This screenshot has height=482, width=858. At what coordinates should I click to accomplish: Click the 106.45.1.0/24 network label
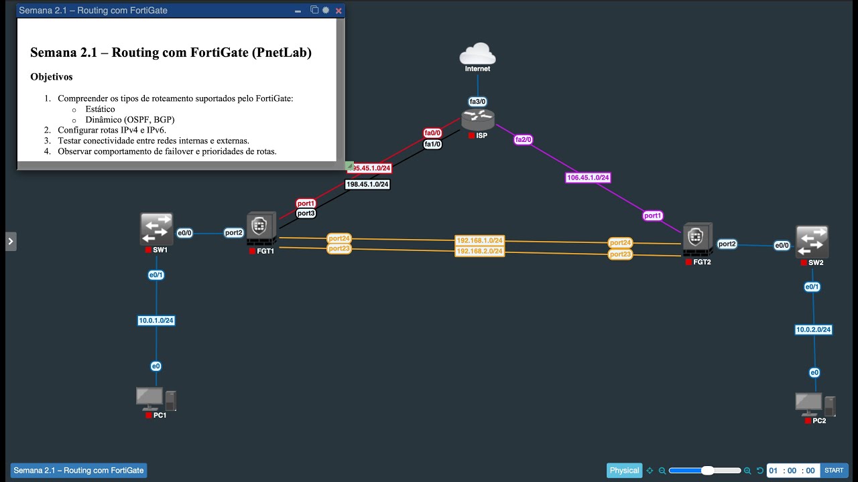[588, 177]
